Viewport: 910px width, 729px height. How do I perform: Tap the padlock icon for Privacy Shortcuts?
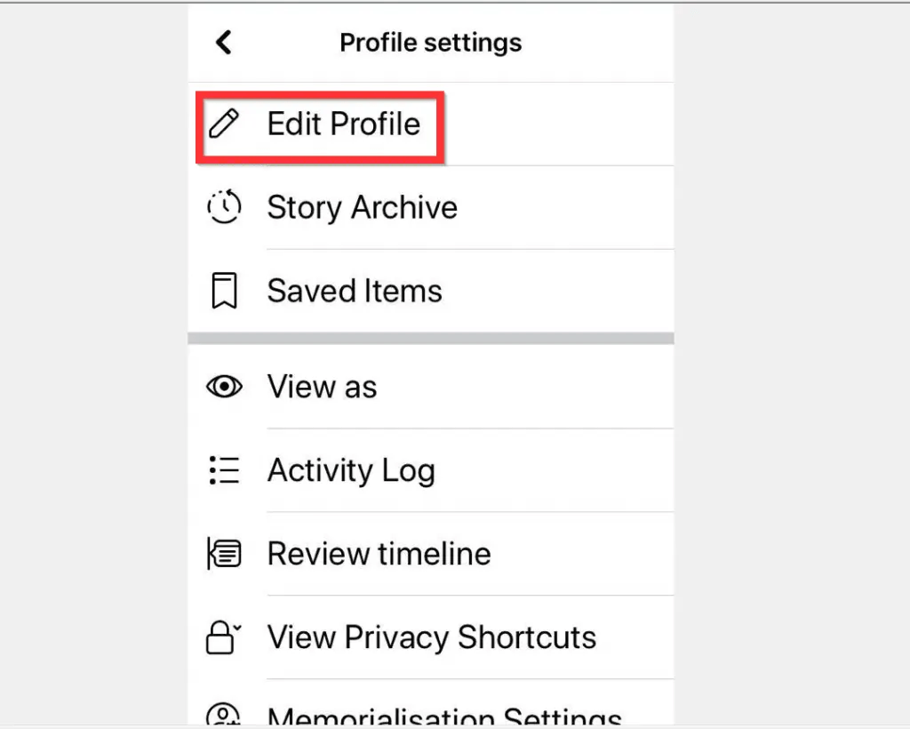tap(224, 637)
